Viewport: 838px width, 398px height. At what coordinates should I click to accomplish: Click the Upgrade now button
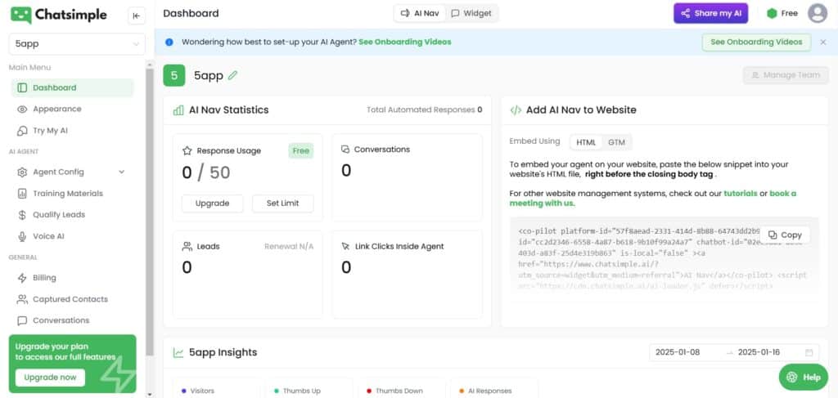click(x=50, y=378)
